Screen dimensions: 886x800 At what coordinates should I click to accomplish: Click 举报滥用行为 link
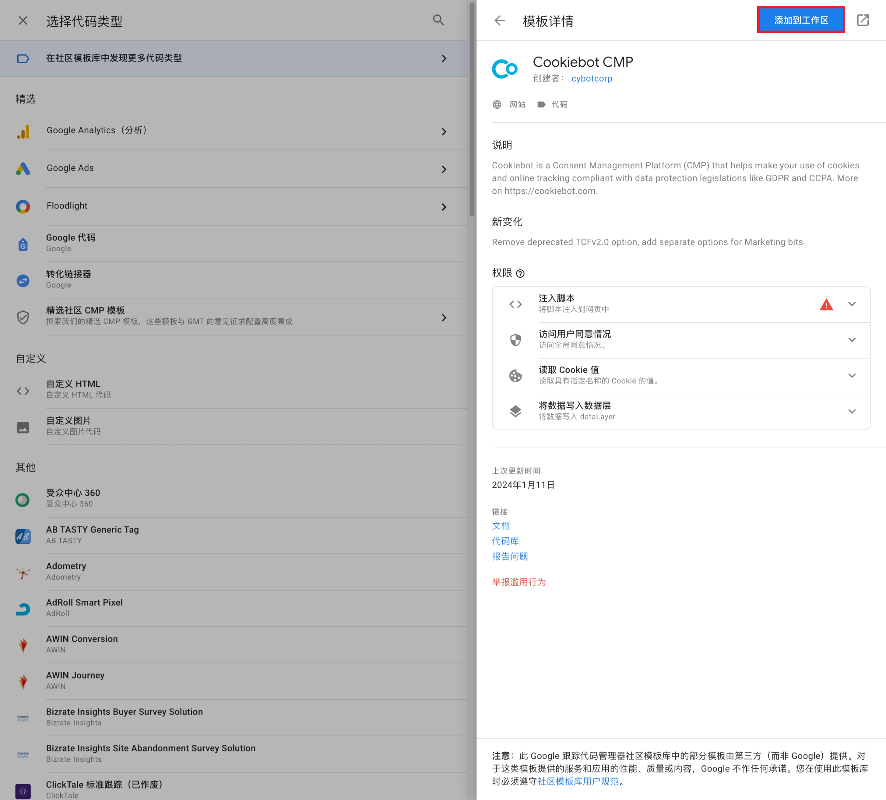(x=519, y=582)
